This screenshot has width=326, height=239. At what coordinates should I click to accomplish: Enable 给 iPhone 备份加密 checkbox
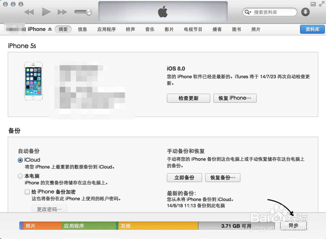click(27, 192)
